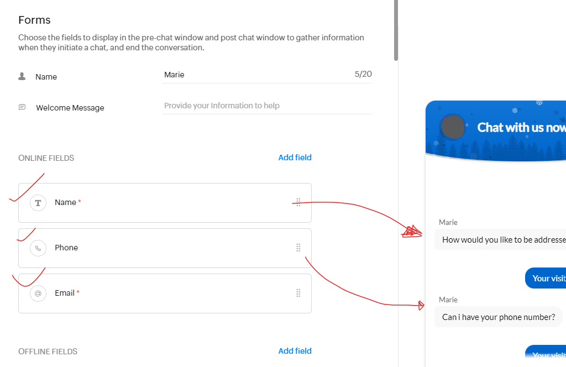Click the vertical scrollbar of the Forms panel
This screenshot has height=367, width=566.
(x=396, y=30)
